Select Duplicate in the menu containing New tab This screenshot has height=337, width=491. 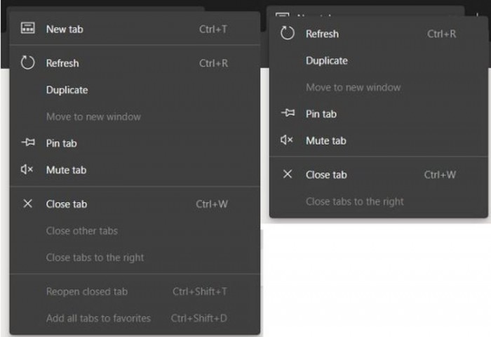coord(67,90)
